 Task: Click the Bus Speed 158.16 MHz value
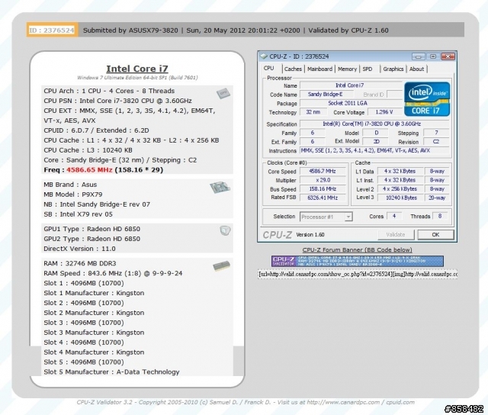[x=323, y=189]
